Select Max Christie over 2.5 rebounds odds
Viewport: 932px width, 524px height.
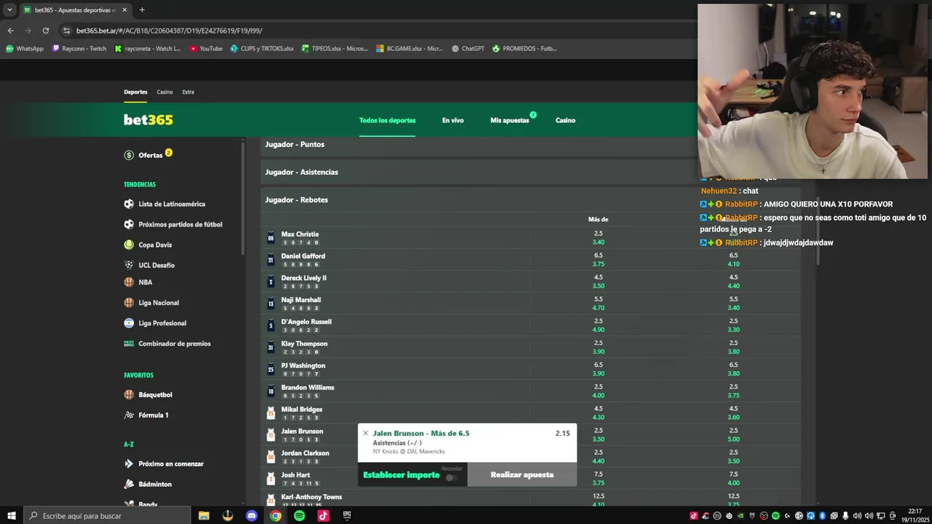(x=599, y=238)
